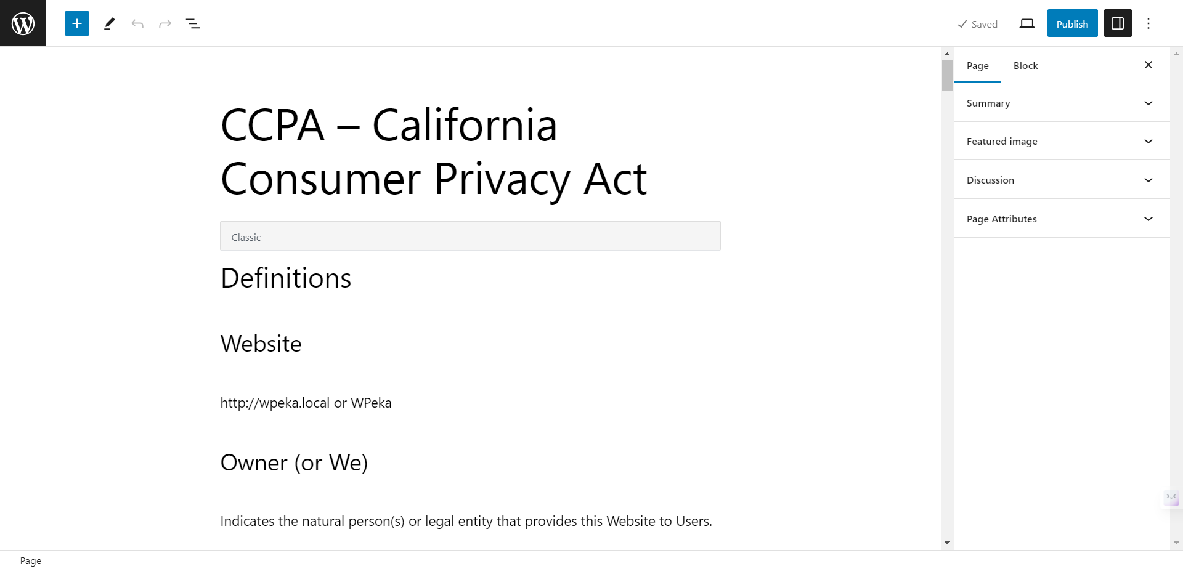Click the editor vertical scrollbar thumb
This screenshot has height=569, width=1183.
(947, 75)
